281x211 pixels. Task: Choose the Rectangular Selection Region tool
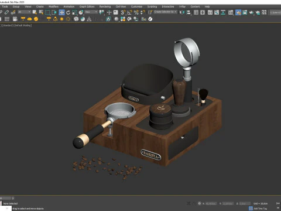tap(47, 12)
